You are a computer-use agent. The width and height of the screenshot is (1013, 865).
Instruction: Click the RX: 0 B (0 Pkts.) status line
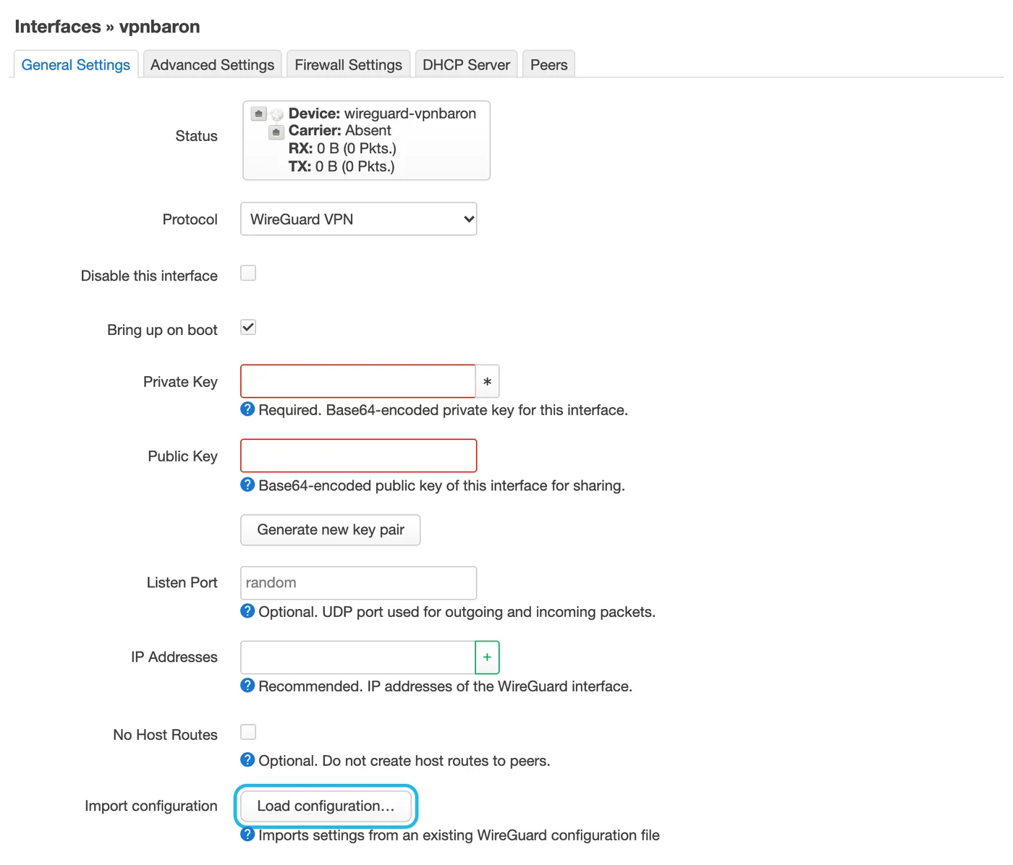[x=342, y=148]
